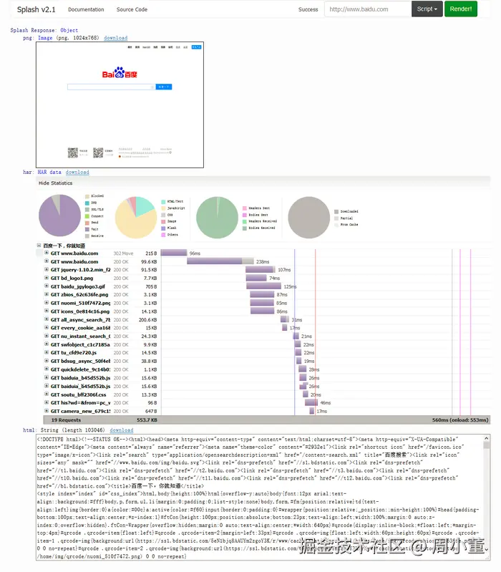Select the GET his?wd=&from=pc request name

click(80, 403)
